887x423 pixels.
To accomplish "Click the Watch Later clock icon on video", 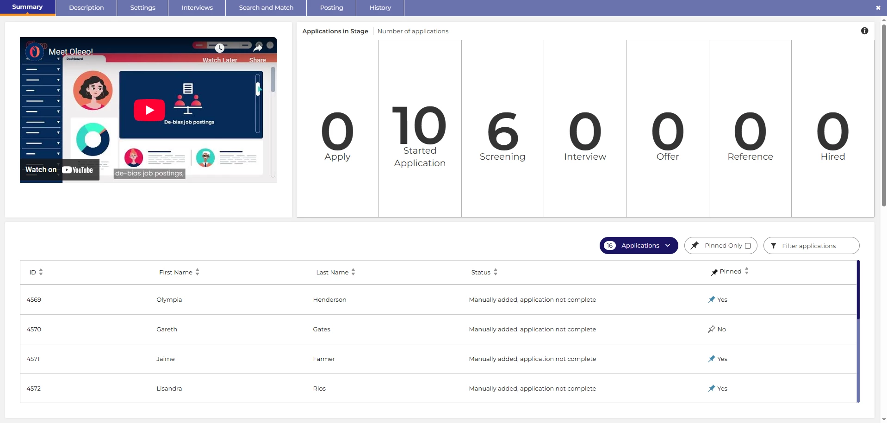I will point(220,48).
